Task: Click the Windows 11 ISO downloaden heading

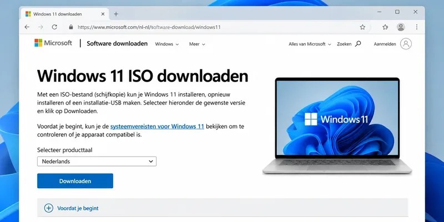Action: [143, 76]
